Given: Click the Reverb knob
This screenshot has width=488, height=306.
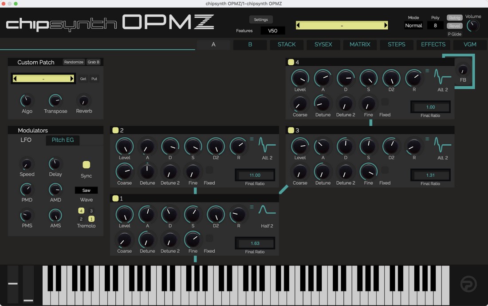Looking at the screenshot, I should tap(84, 101).
